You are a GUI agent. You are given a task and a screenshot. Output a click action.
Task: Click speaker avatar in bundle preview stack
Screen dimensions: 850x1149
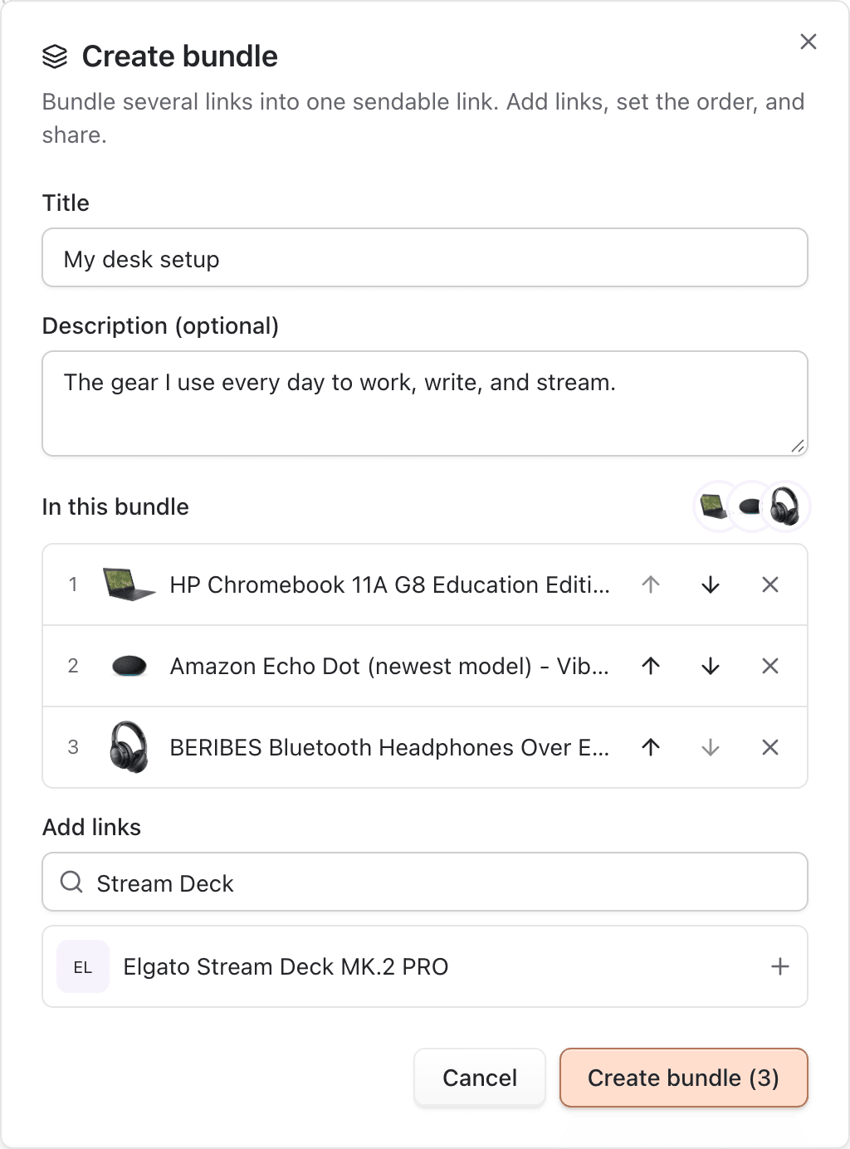[749, 506]
